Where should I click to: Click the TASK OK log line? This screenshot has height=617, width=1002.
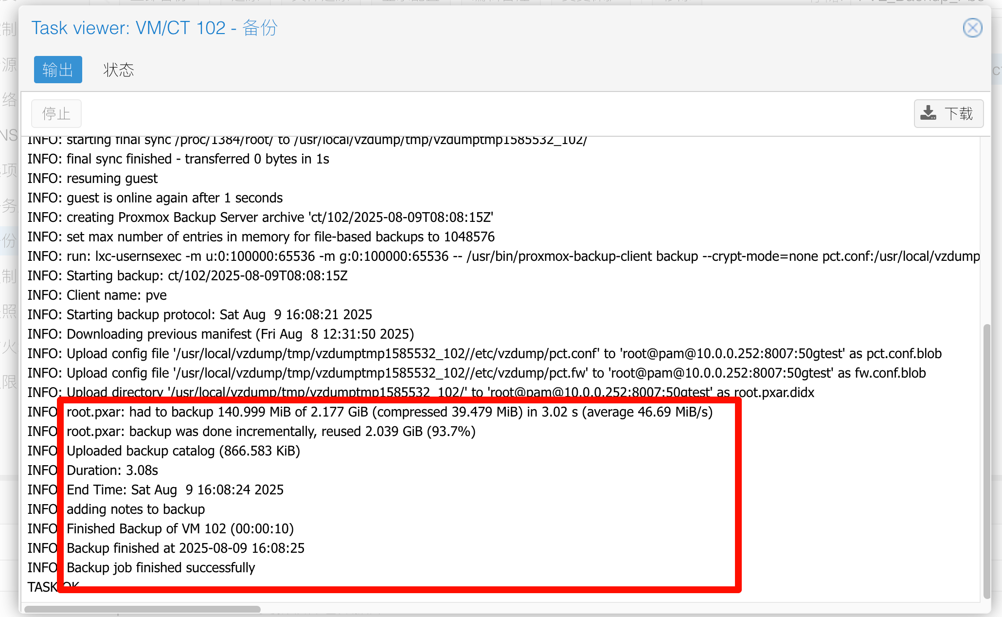[44, 587]
